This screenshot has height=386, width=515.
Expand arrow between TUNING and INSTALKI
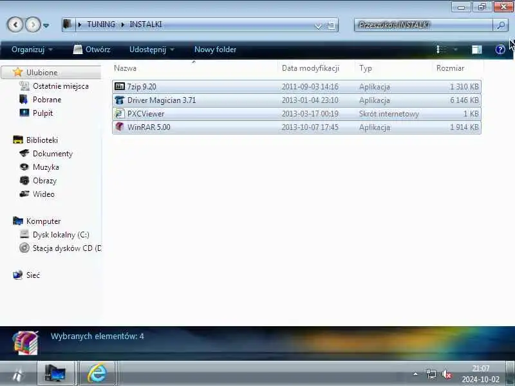(x=122, y=24)
